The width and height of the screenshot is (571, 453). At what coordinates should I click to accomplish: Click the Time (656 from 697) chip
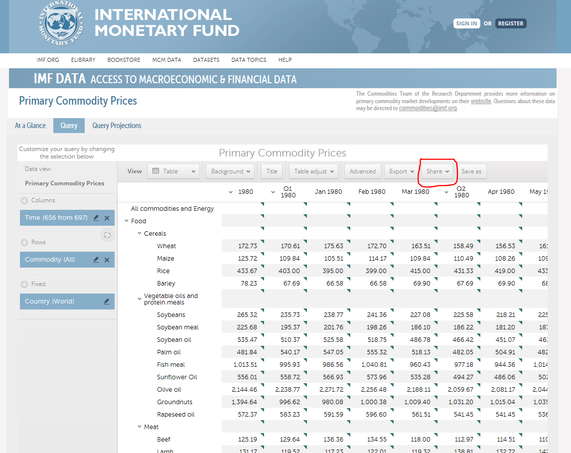click(67, 218)
